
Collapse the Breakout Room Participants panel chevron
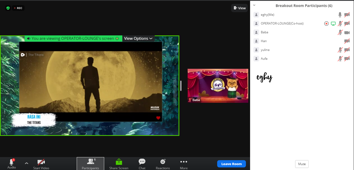point(254,5)
